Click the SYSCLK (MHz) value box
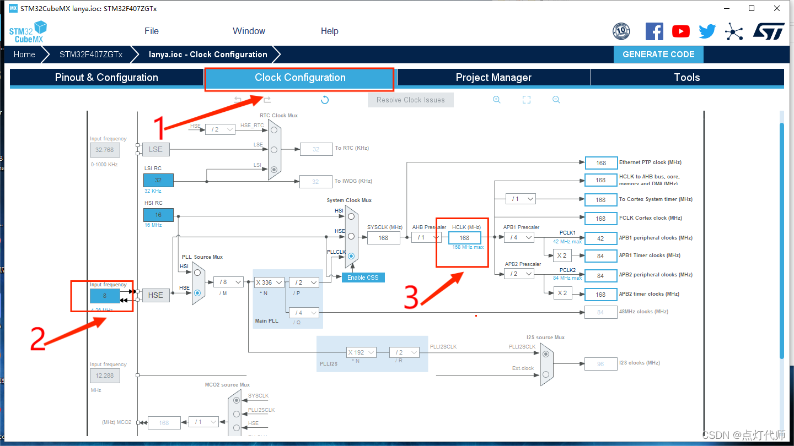This screenshot has width=794, height=446. [x=383, y=238]
